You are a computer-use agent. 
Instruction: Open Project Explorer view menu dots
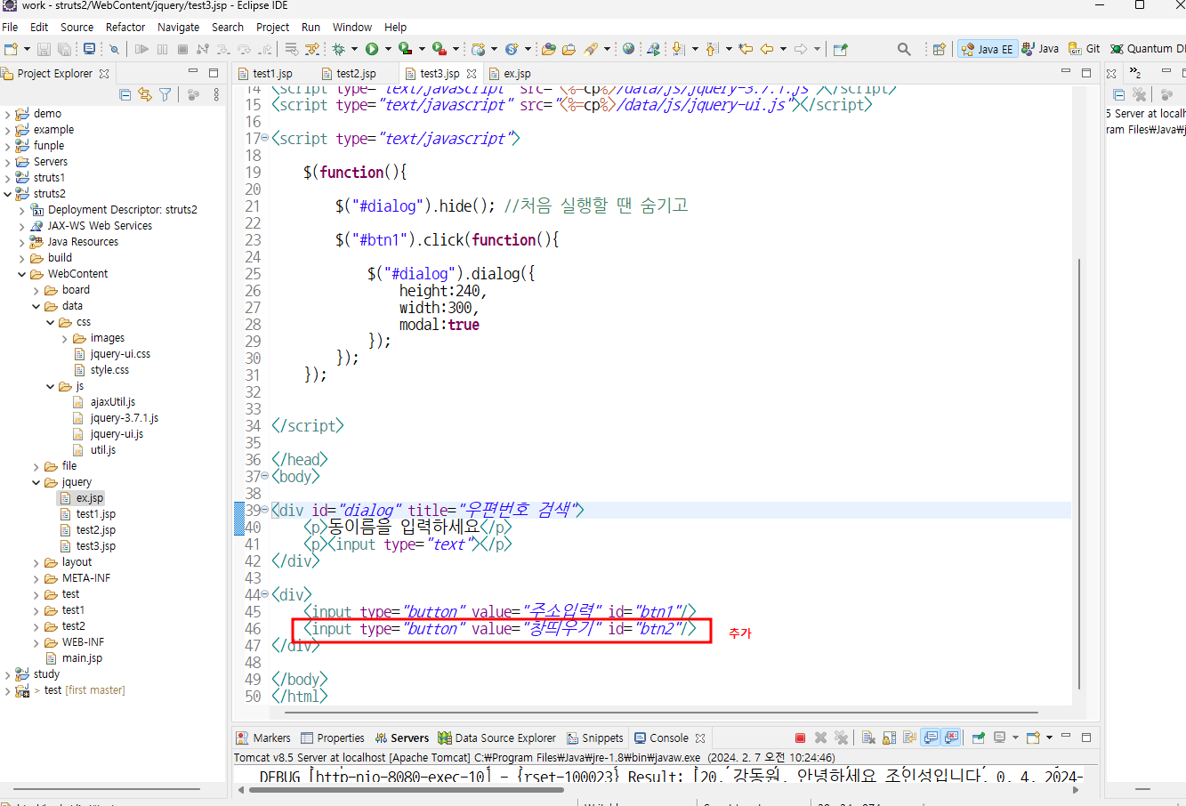pyautogui.click(x=216, y=94)
